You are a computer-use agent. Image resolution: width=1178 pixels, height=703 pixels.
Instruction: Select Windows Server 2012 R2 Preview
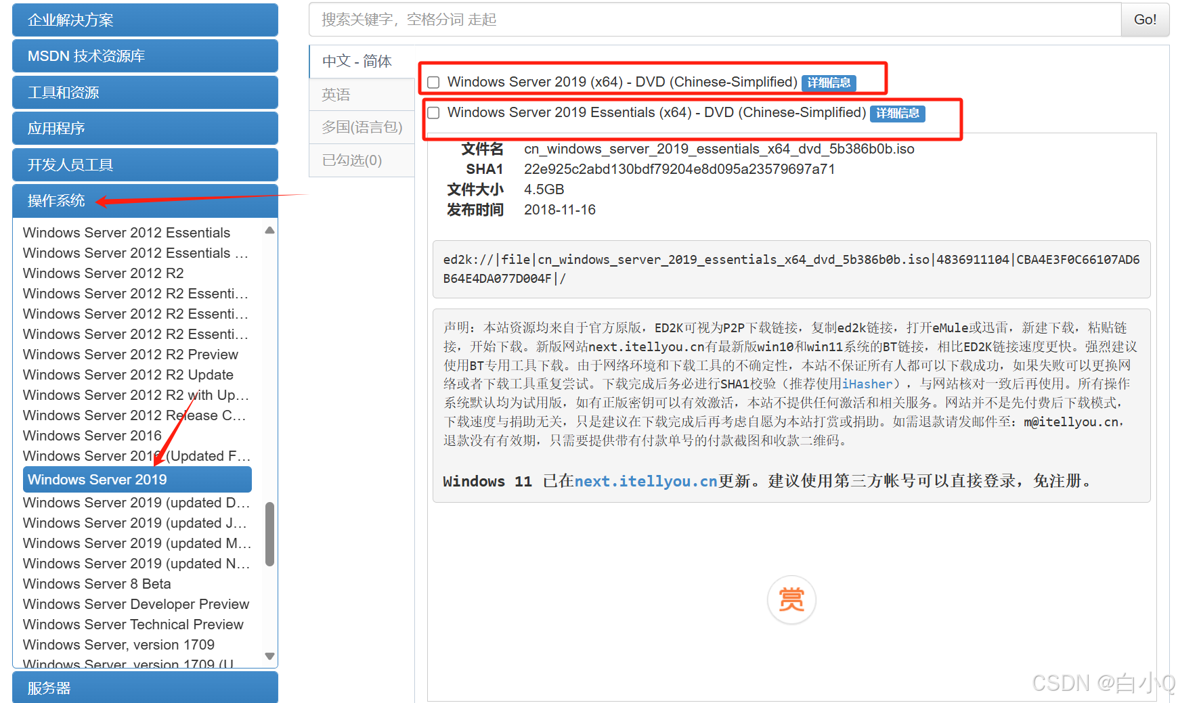pos(131,355)
